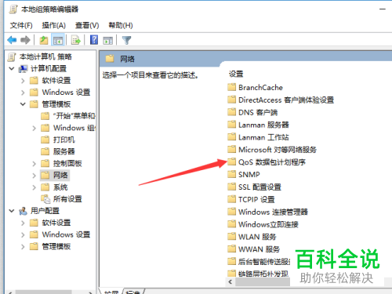392x294 pixels.
Task: Select the 服务器 tree item
Action: [64, 151]
